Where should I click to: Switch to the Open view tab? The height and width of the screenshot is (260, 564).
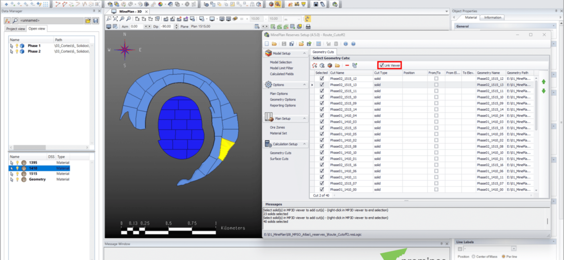tap(38, 29)
